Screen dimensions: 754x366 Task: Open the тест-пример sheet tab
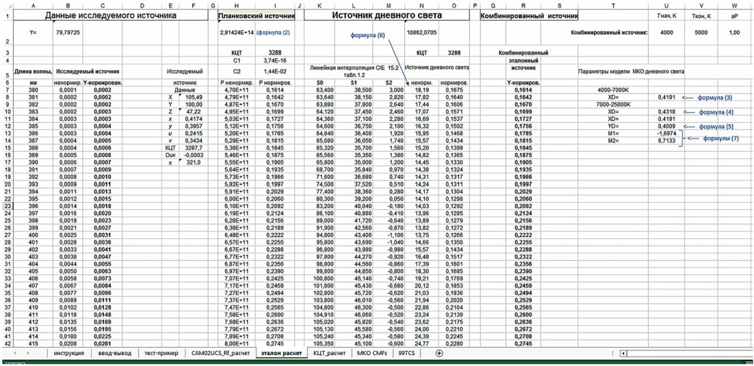click(160, 353)
